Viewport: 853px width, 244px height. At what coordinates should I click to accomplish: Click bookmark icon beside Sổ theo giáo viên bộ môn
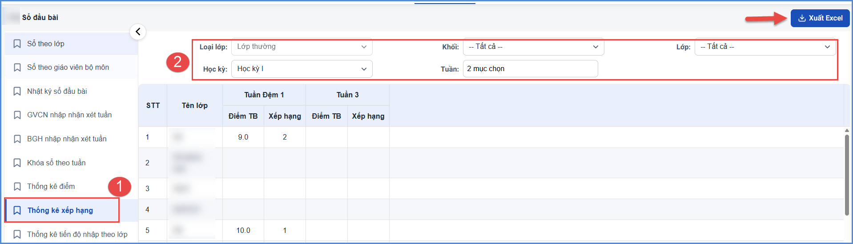[17, 68]
